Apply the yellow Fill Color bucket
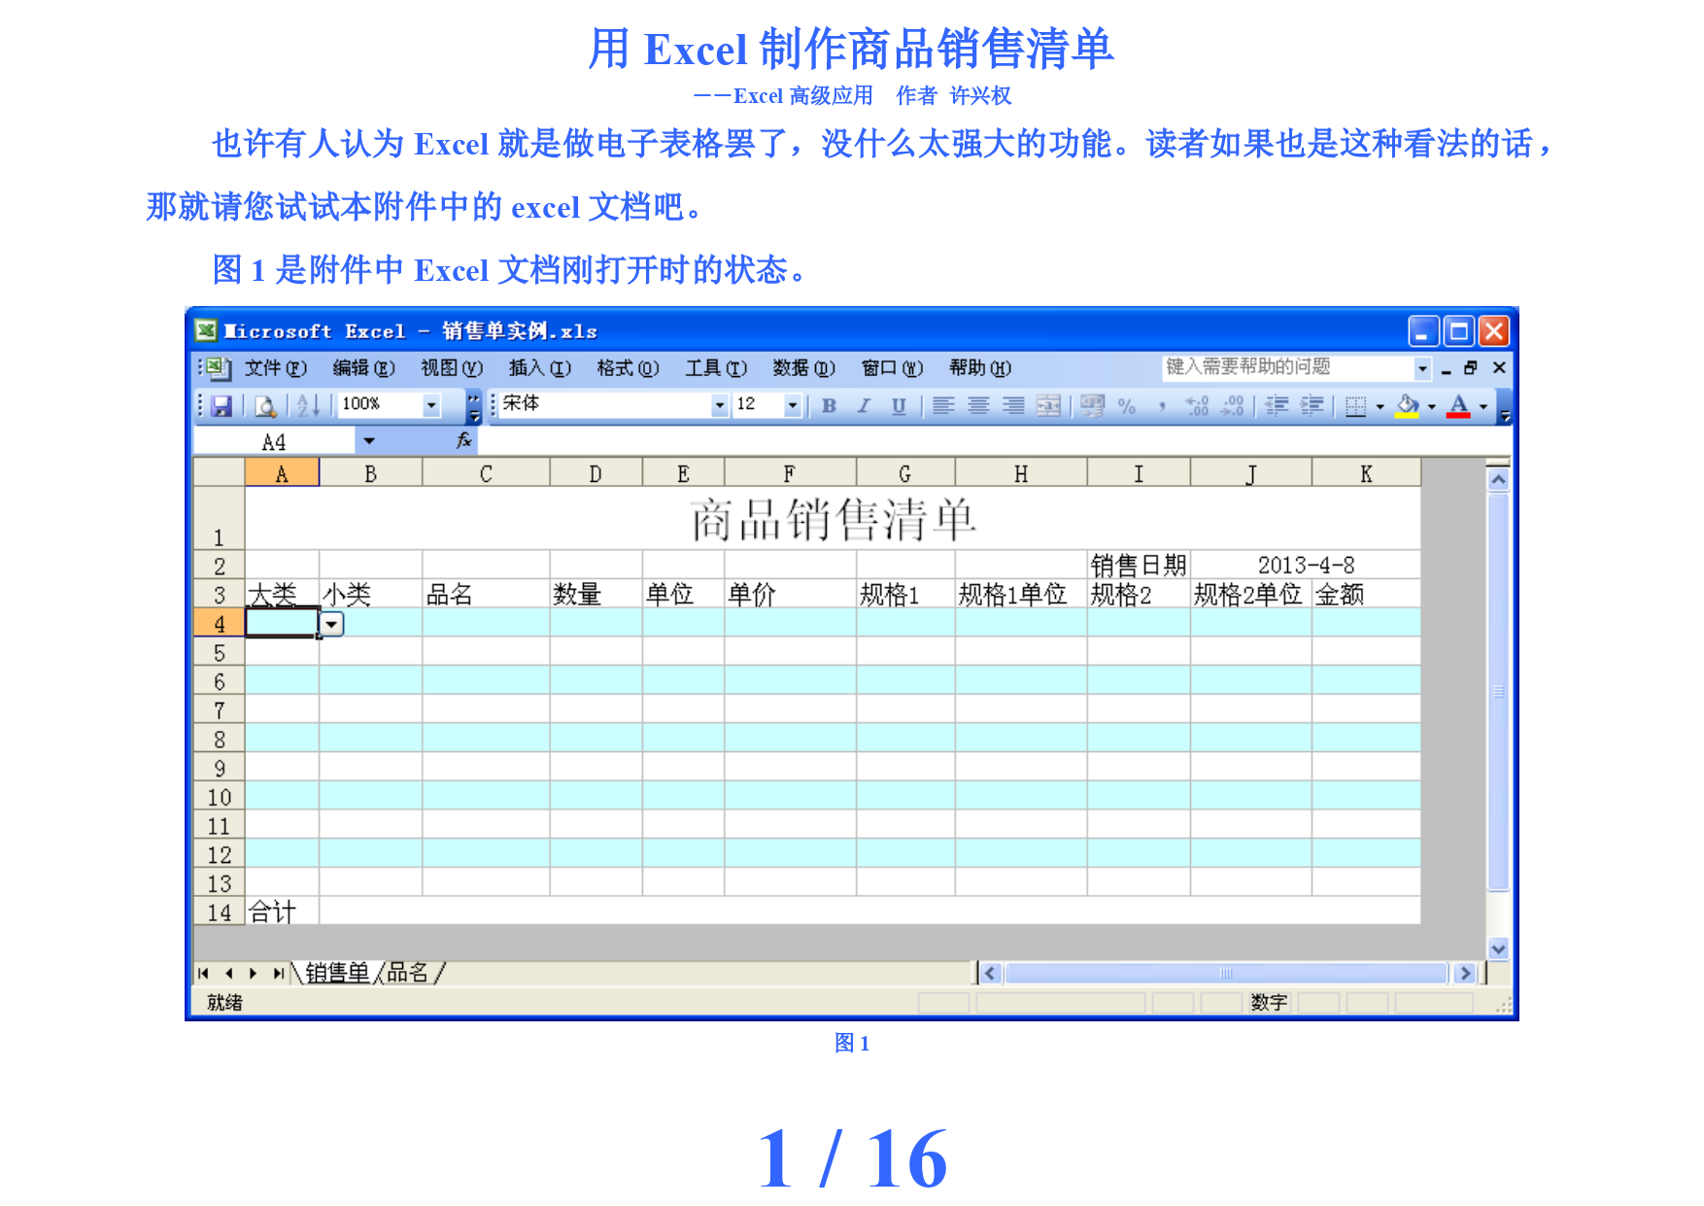The width and height of the screenshot is (1704, 1206). (1407, 405)
